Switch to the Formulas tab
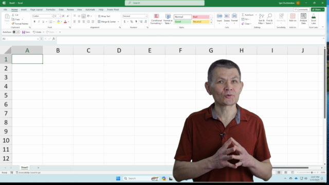 click(x=50, y=10)
